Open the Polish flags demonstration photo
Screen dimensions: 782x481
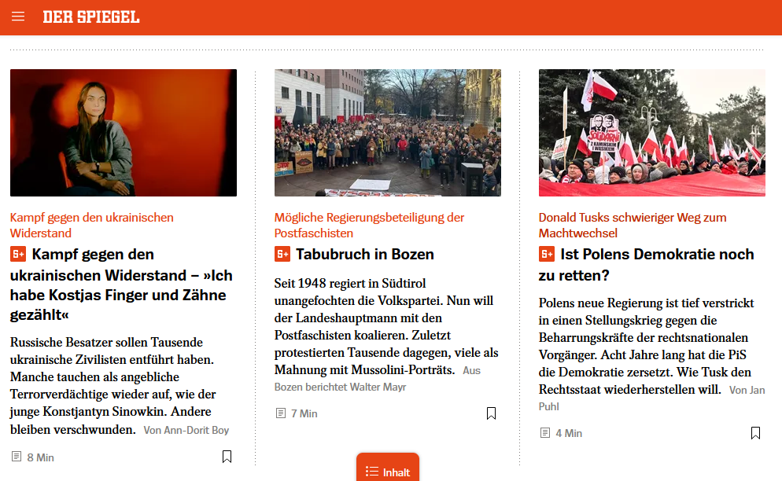click(x=652, y=133)
